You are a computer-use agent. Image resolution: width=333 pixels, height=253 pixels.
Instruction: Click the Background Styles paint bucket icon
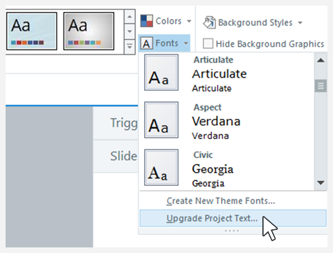209,22
